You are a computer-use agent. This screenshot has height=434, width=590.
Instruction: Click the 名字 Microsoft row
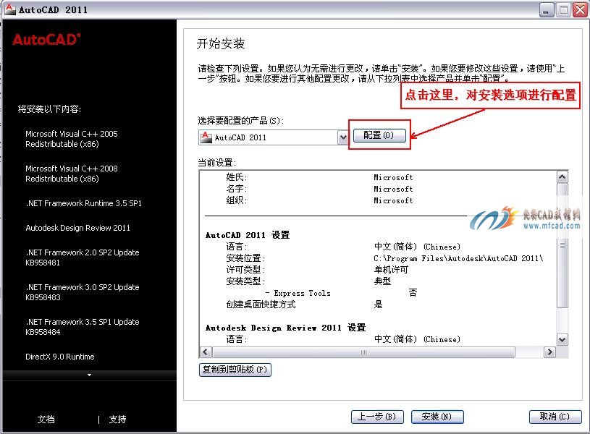point(319,189)
